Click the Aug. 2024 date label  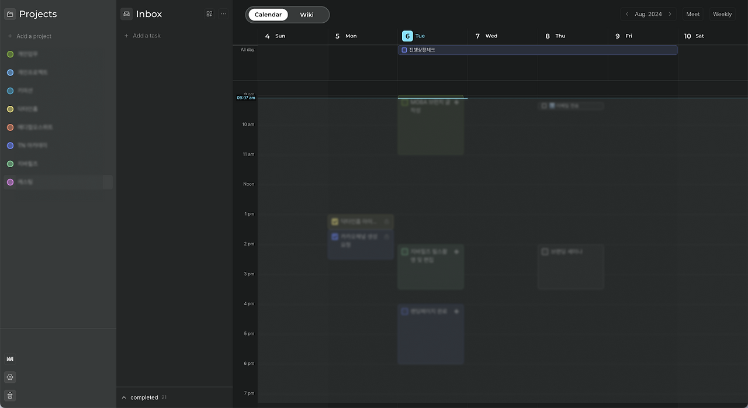click(648, 14)
